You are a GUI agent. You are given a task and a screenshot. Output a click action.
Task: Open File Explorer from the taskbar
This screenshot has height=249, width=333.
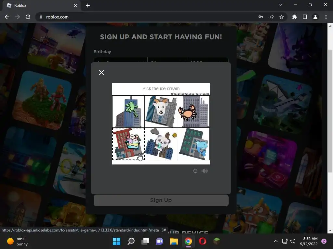[174, 241]
